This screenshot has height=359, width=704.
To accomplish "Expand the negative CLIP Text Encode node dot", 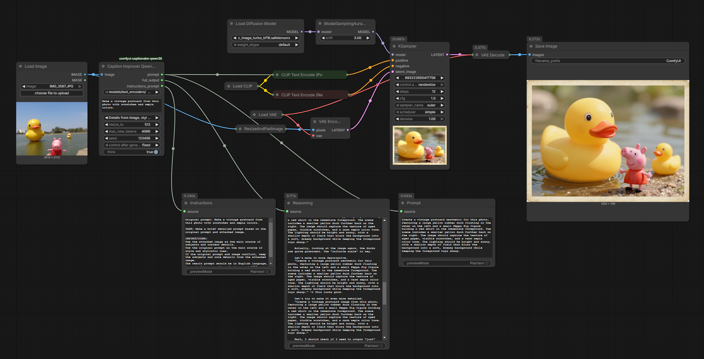I will point(277,95).
